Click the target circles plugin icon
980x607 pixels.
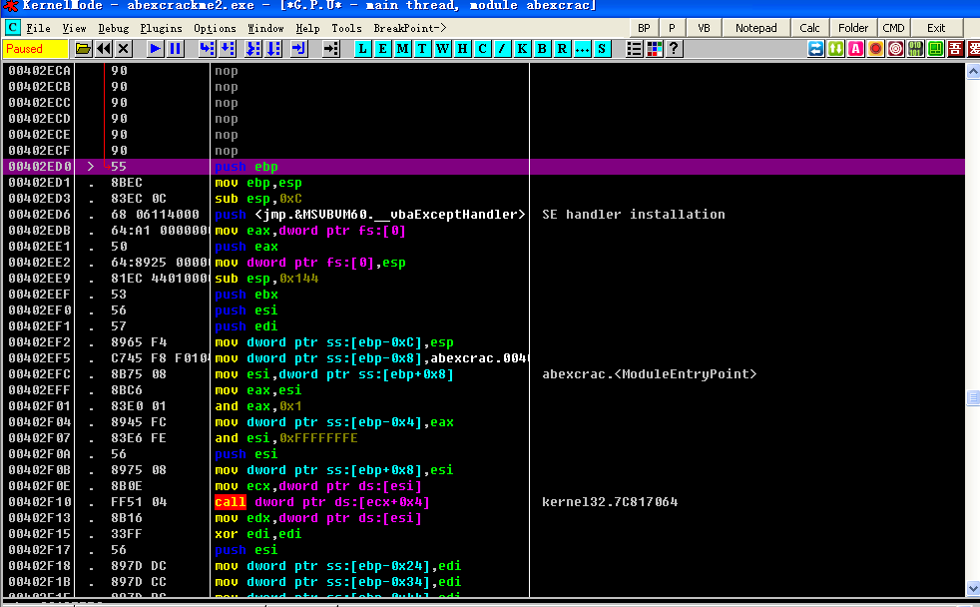(x=895, y=49)
